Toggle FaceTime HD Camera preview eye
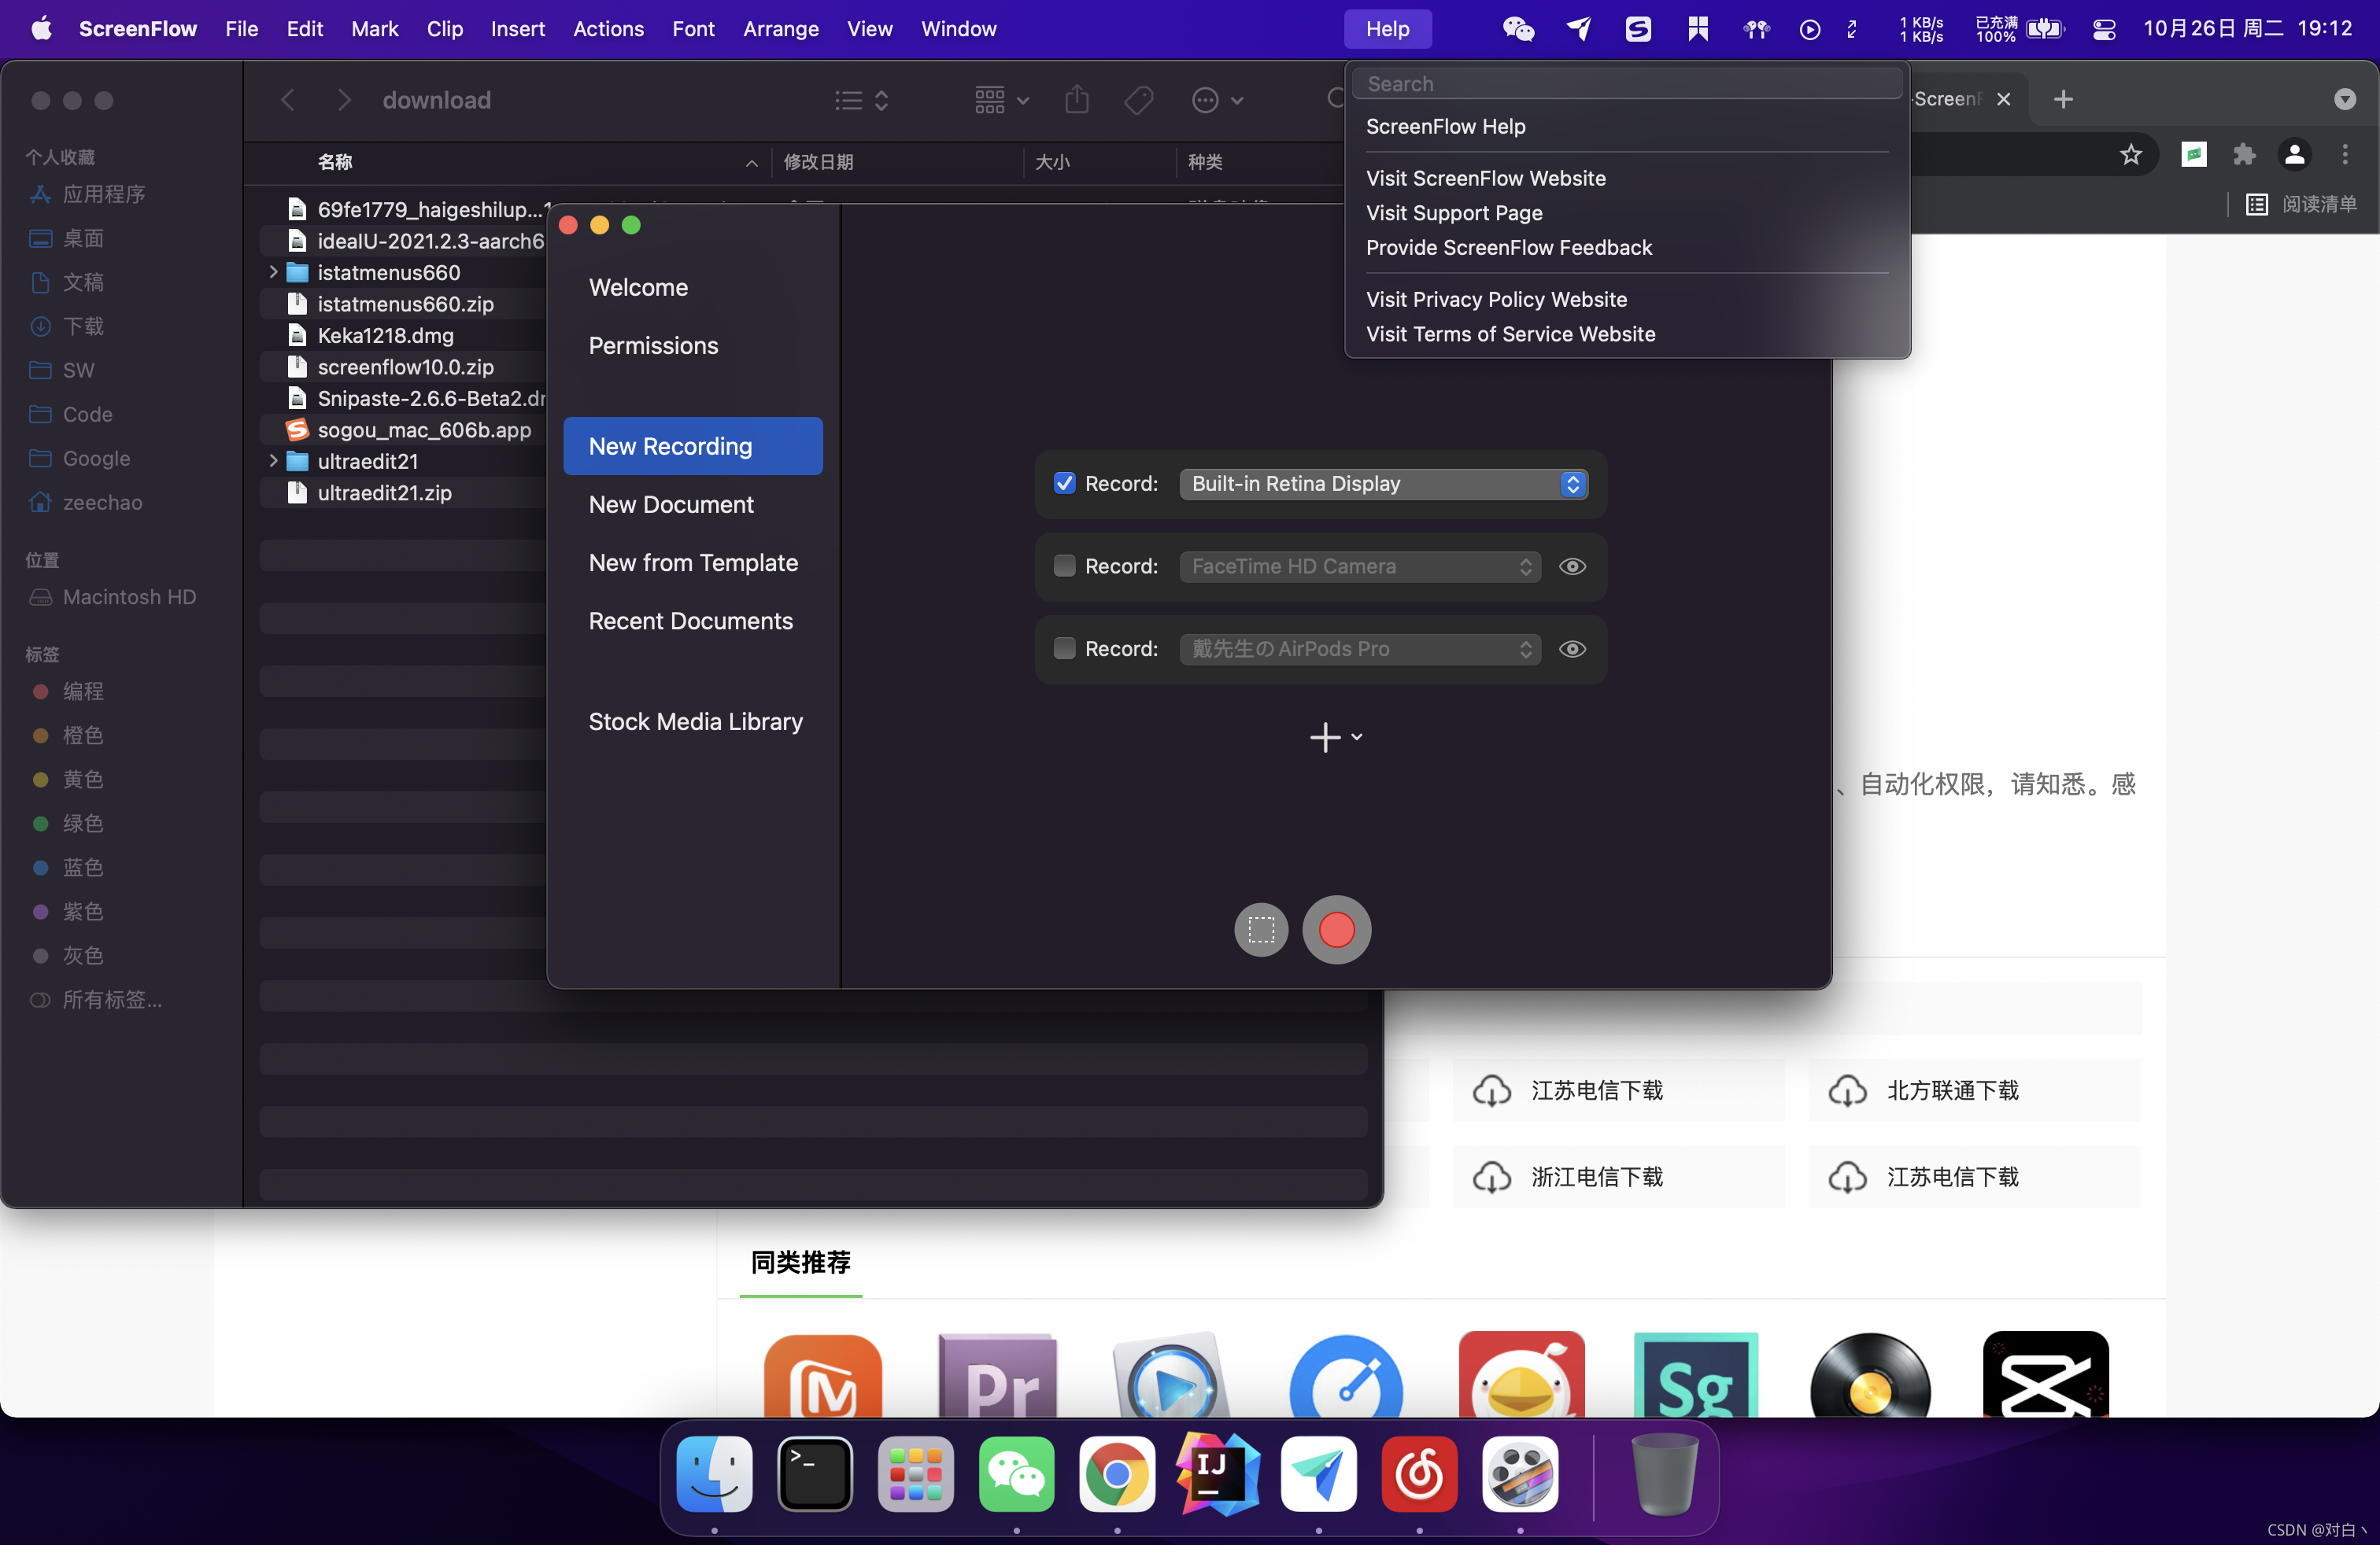 coord(1572,566)
